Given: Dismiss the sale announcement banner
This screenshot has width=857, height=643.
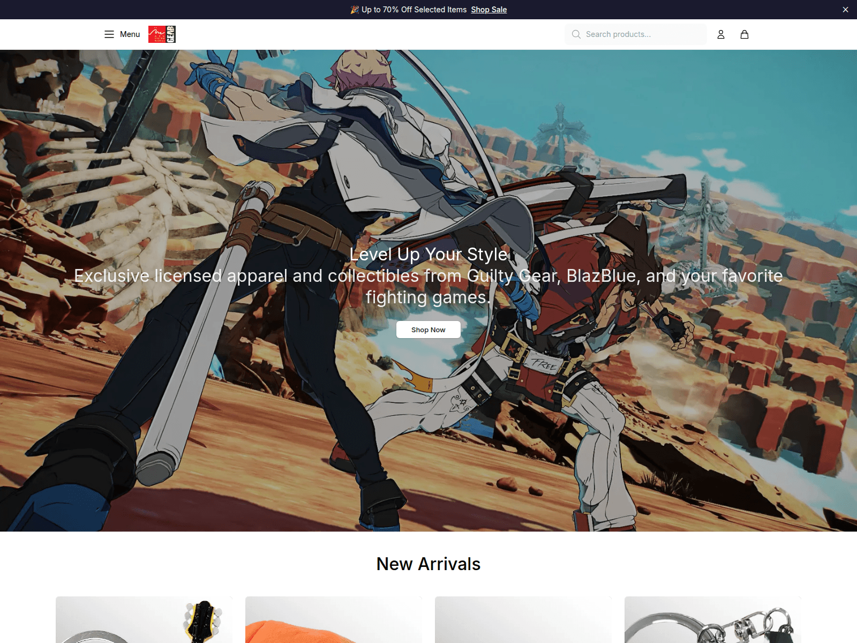Looking at the screenshot, I should point(845,10).
